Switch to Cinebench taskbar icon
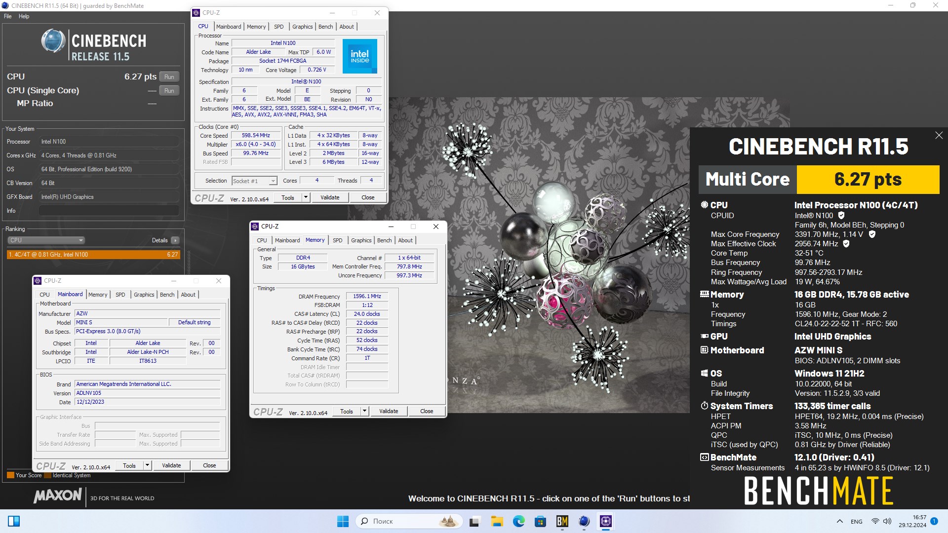The image size is (948, 533). click(x=584, y=521)
